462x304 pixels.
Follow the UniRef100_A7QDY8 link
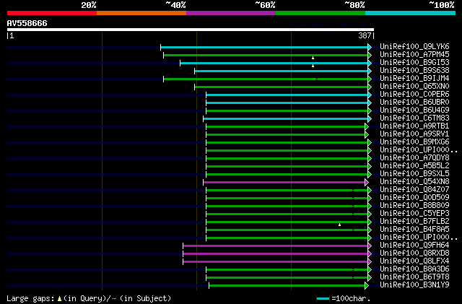coord(414,158)
